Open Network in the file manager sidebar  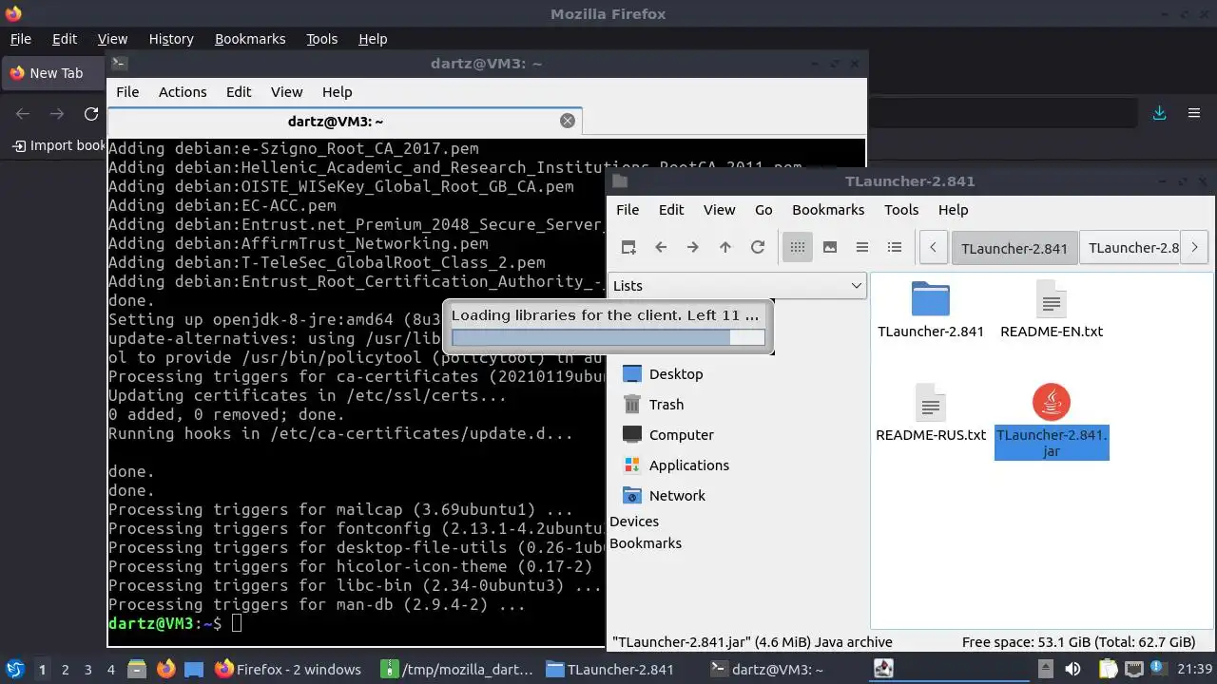[x=664, y=496]
